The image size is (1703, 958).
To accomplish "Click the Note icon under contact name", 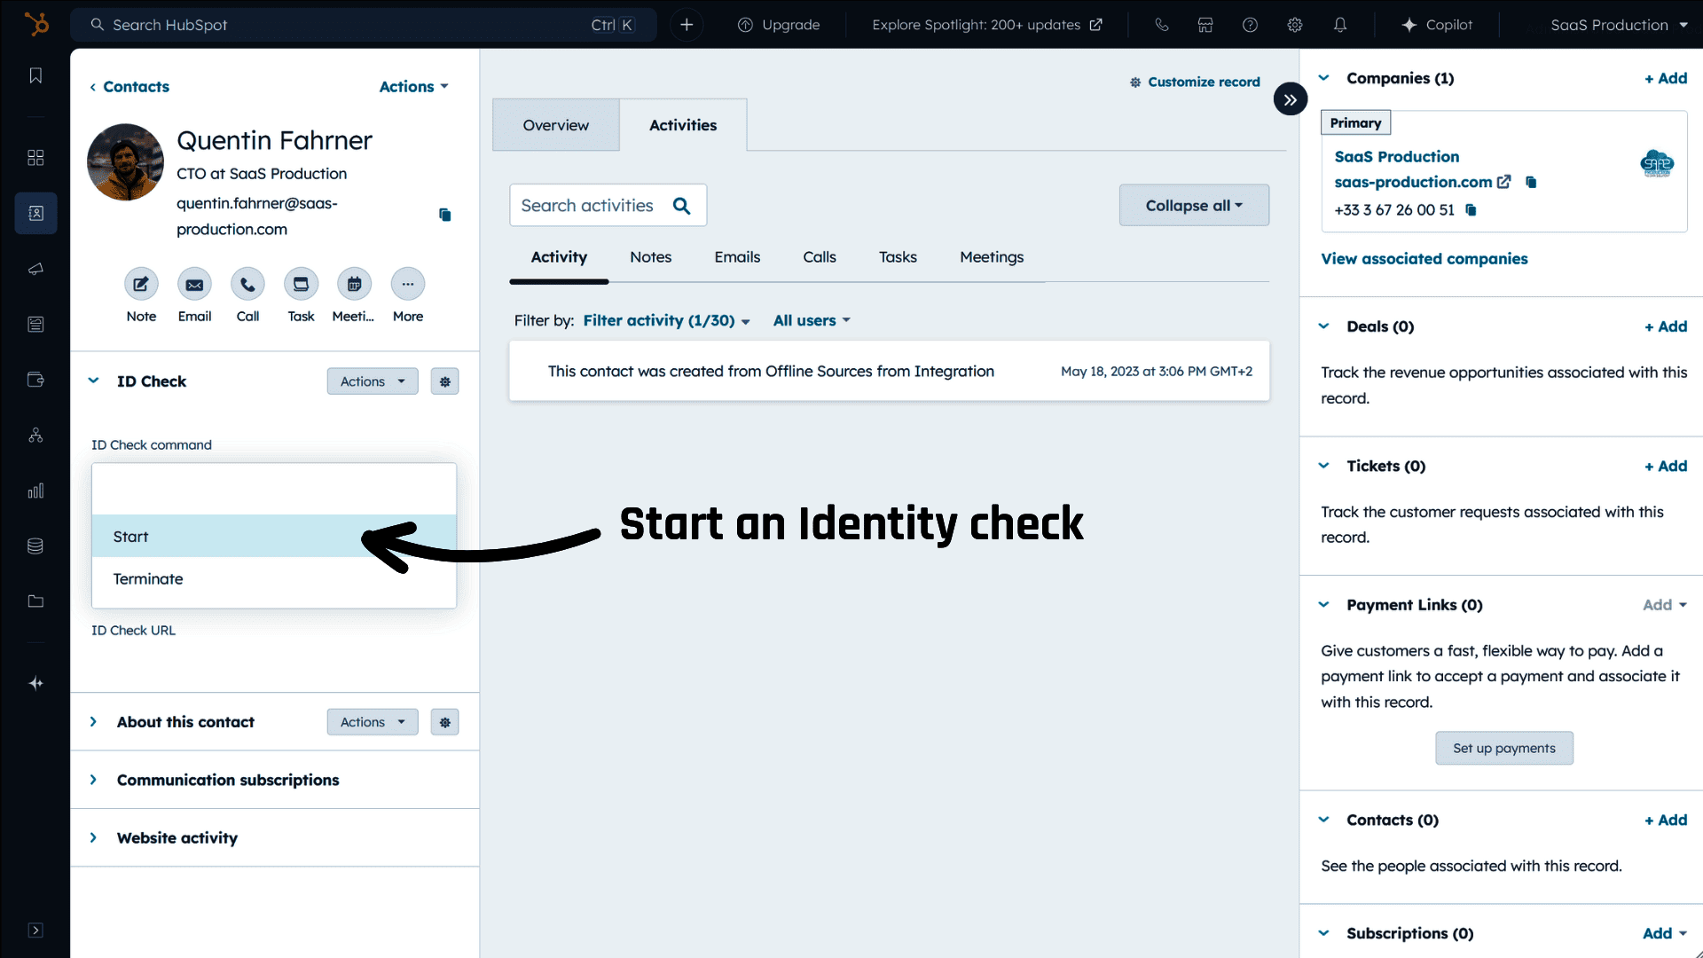I will 141,285.
